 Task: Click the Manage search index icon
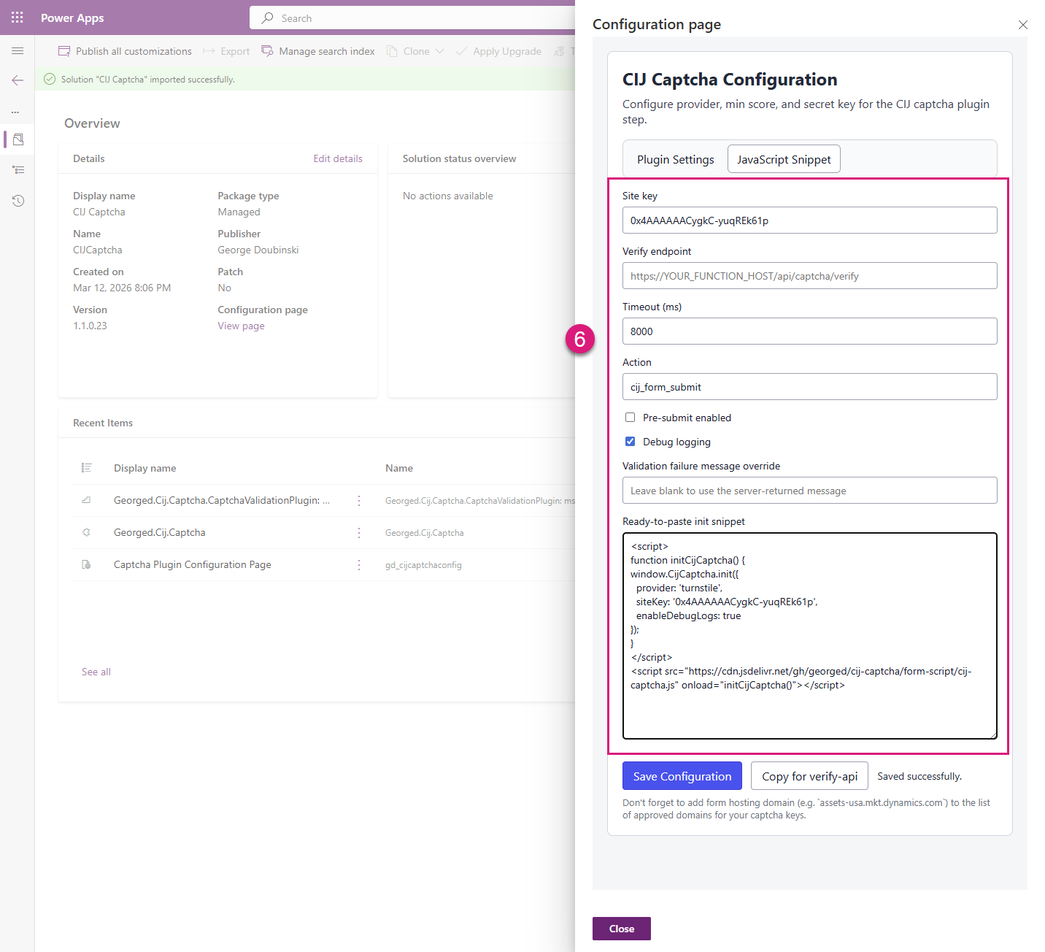[267, 51]
